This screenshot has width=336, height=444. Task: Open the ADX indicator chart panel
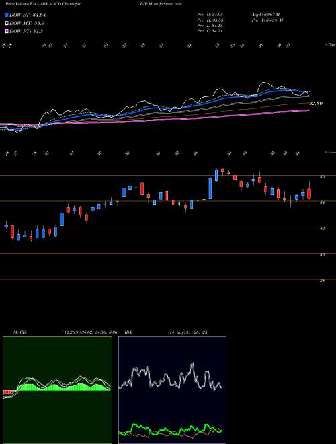pos(172,390)
